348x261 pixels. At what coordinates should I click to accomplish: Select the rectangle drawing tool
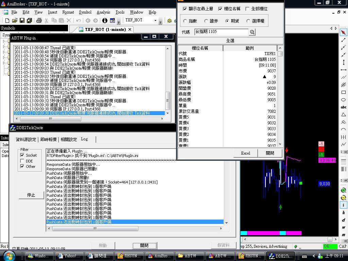point(344,92)
